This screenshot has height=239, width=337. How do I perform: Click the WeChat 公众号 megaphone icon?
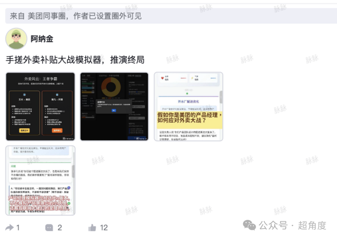250,225
